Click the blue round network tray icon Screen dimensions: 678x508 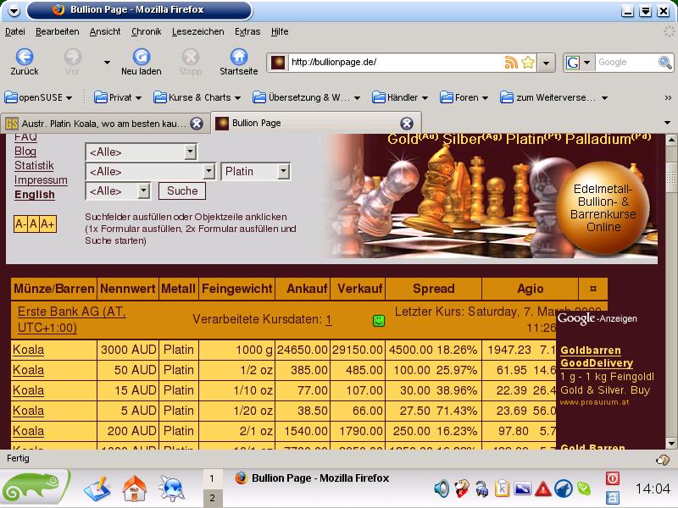(564, 489)
